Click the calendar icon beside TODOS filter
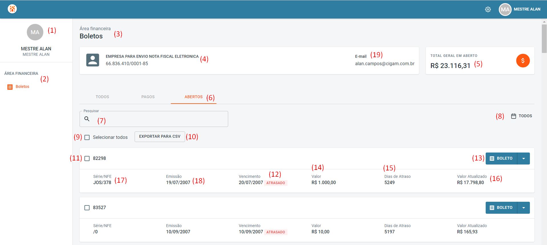 (514, 116)
